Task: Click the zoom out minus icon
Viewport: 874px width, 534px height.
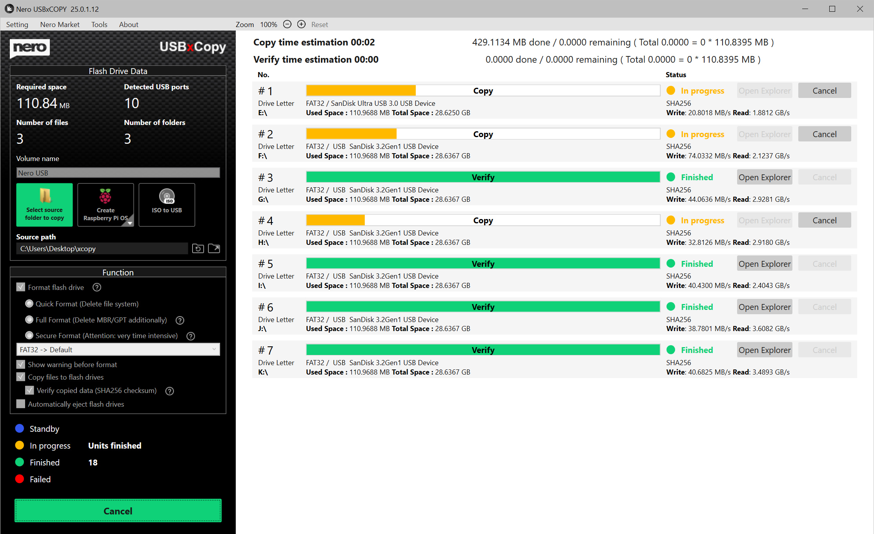Action: pyautogui.click(x=287, y=24)
